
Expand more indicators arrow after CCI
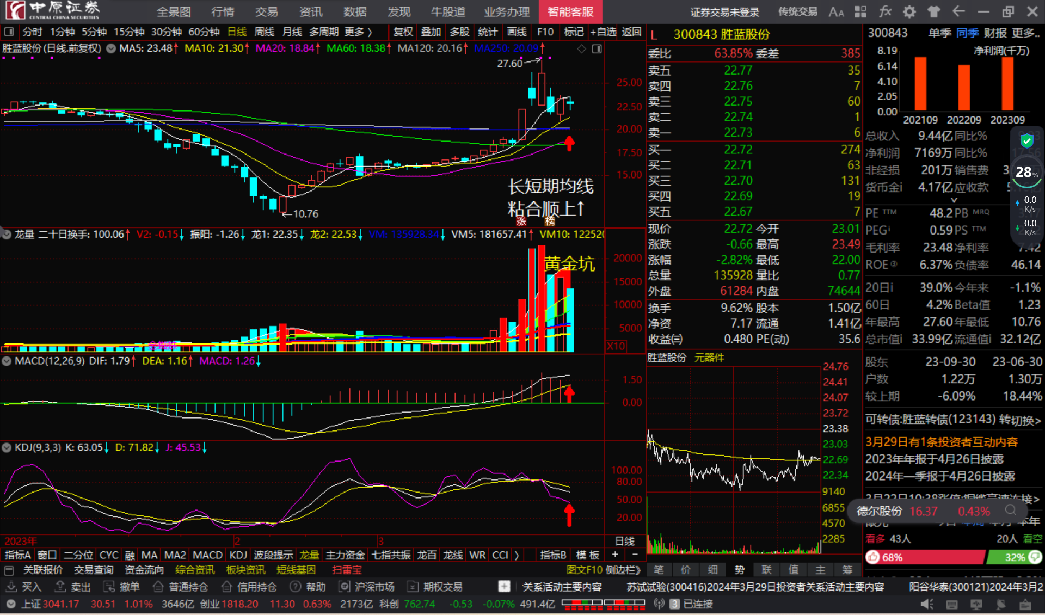tap(517, 555)
